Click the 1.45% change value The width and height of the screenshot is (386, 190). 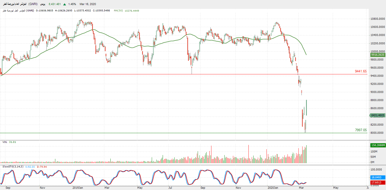click(72, 4)
